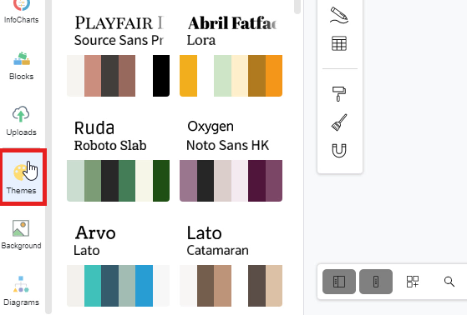Select the pen drawing tool
467x315 pixels.
[339, 16]
